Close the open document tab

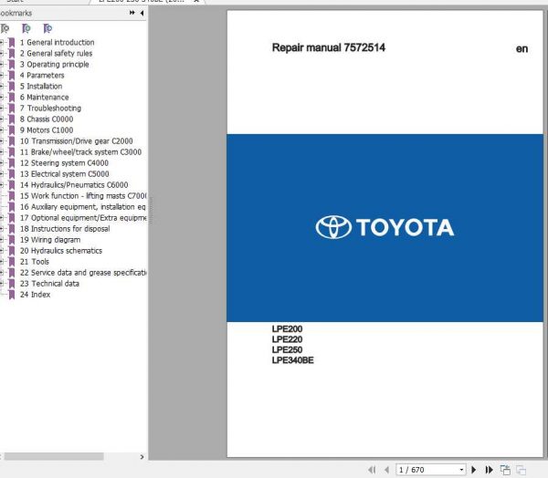(196, 1)
